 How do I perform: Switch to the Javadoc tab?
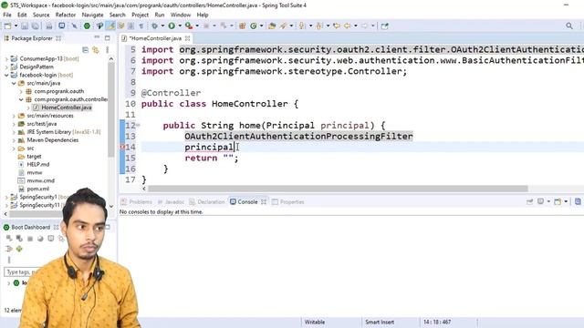pos(171,202)
